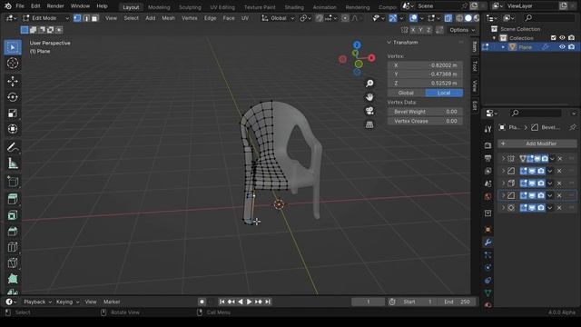This screenshot has width=581, height=327.
Task: Adjust the Bevel Weight field
Action: (425, 112)
